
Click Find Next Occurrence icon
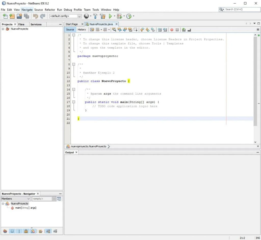click(x=125, y=30)
